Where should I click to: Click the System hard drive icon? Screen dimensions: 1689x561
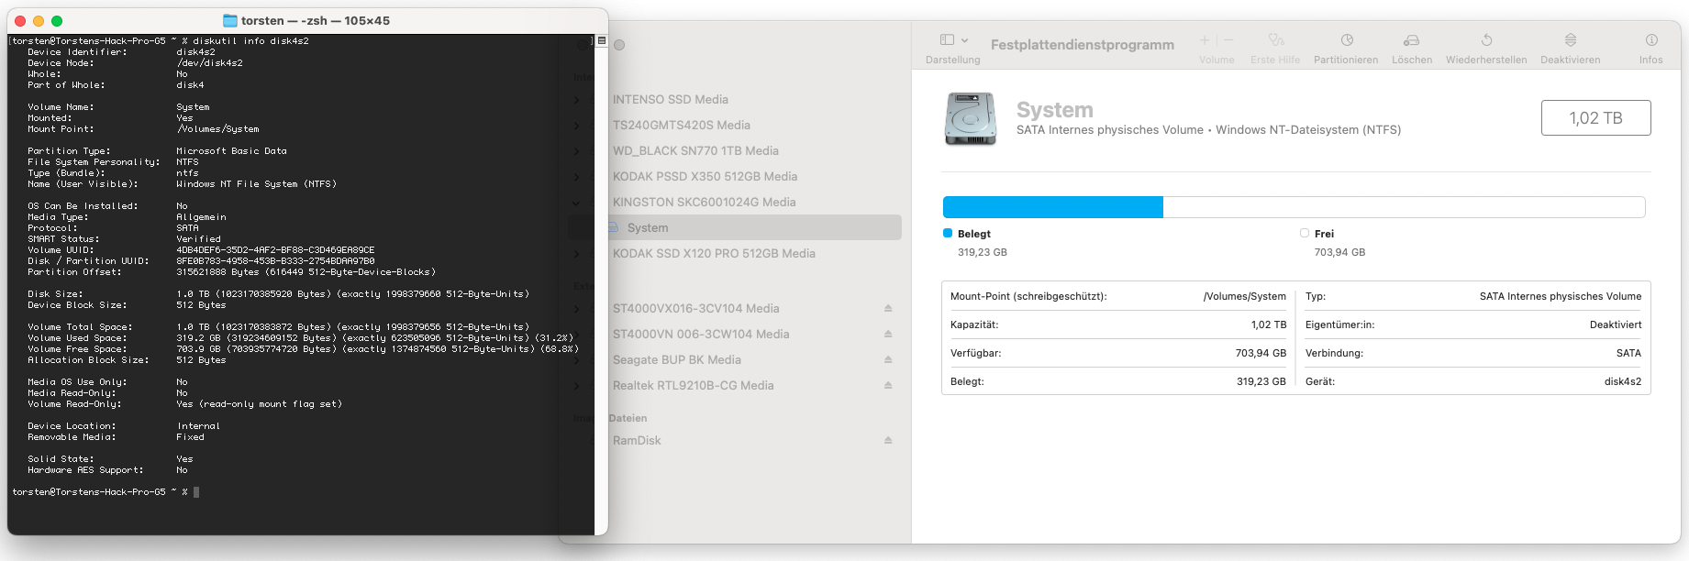pyautogui.click(x=971, y=119)
